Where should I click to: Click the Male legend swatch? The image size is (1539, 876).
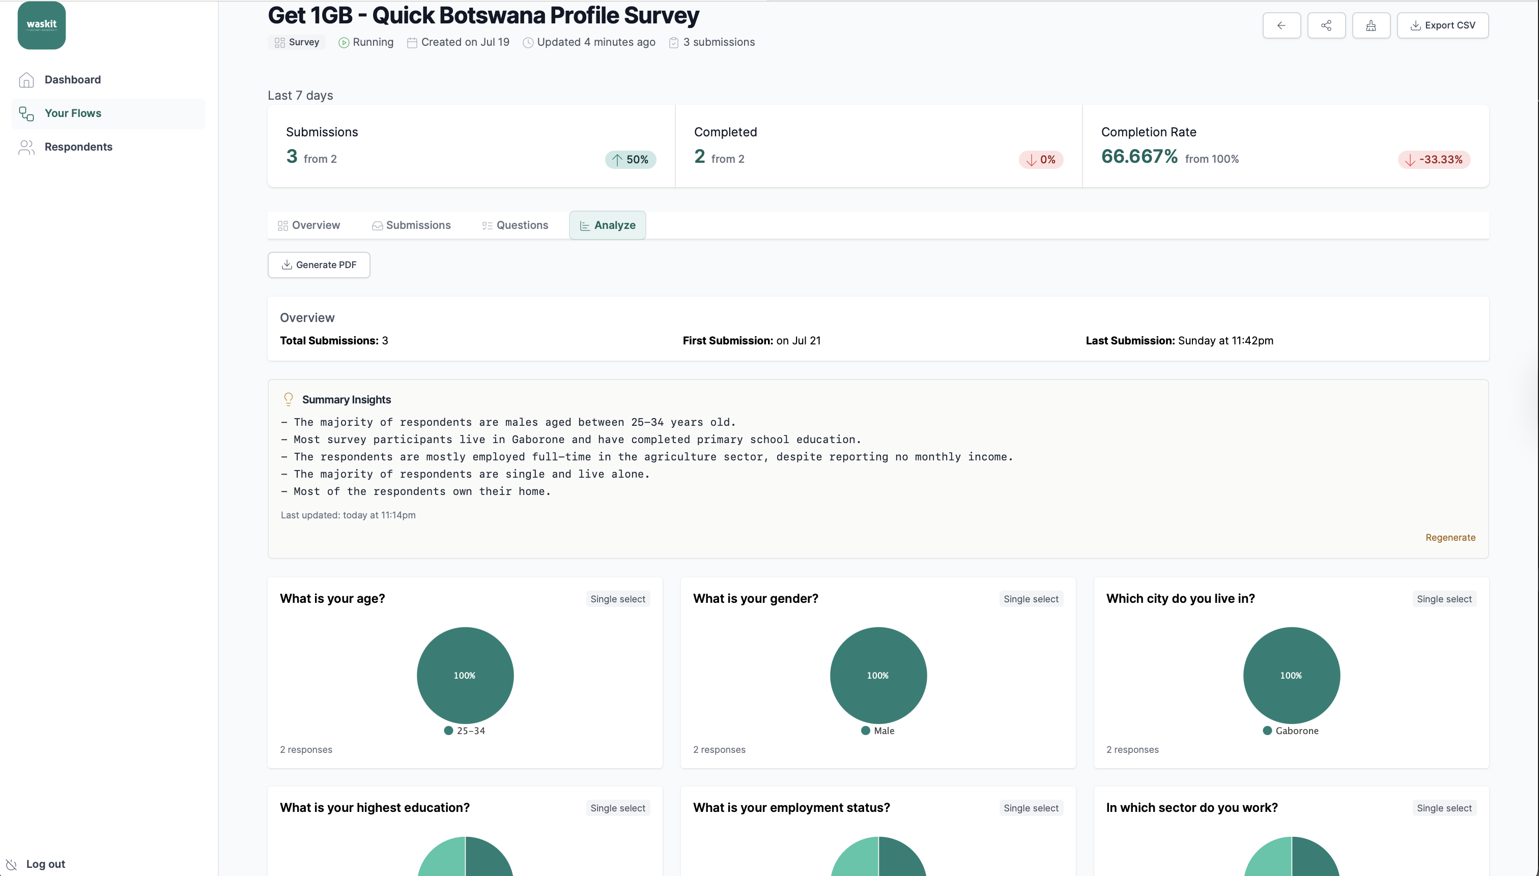coord(866,731)
